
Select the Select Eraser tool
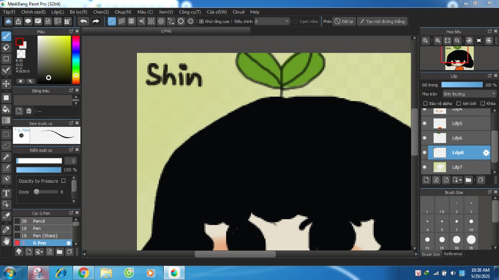click(6, 179)
